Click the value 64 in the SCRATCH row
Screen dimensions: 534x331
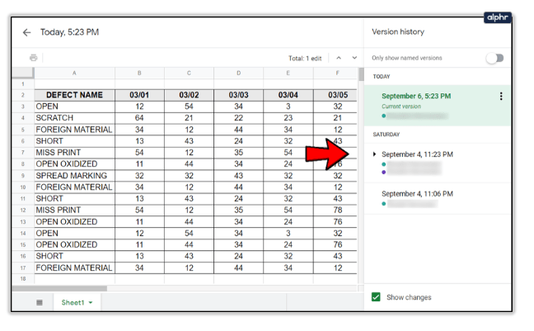coord(139,118)
